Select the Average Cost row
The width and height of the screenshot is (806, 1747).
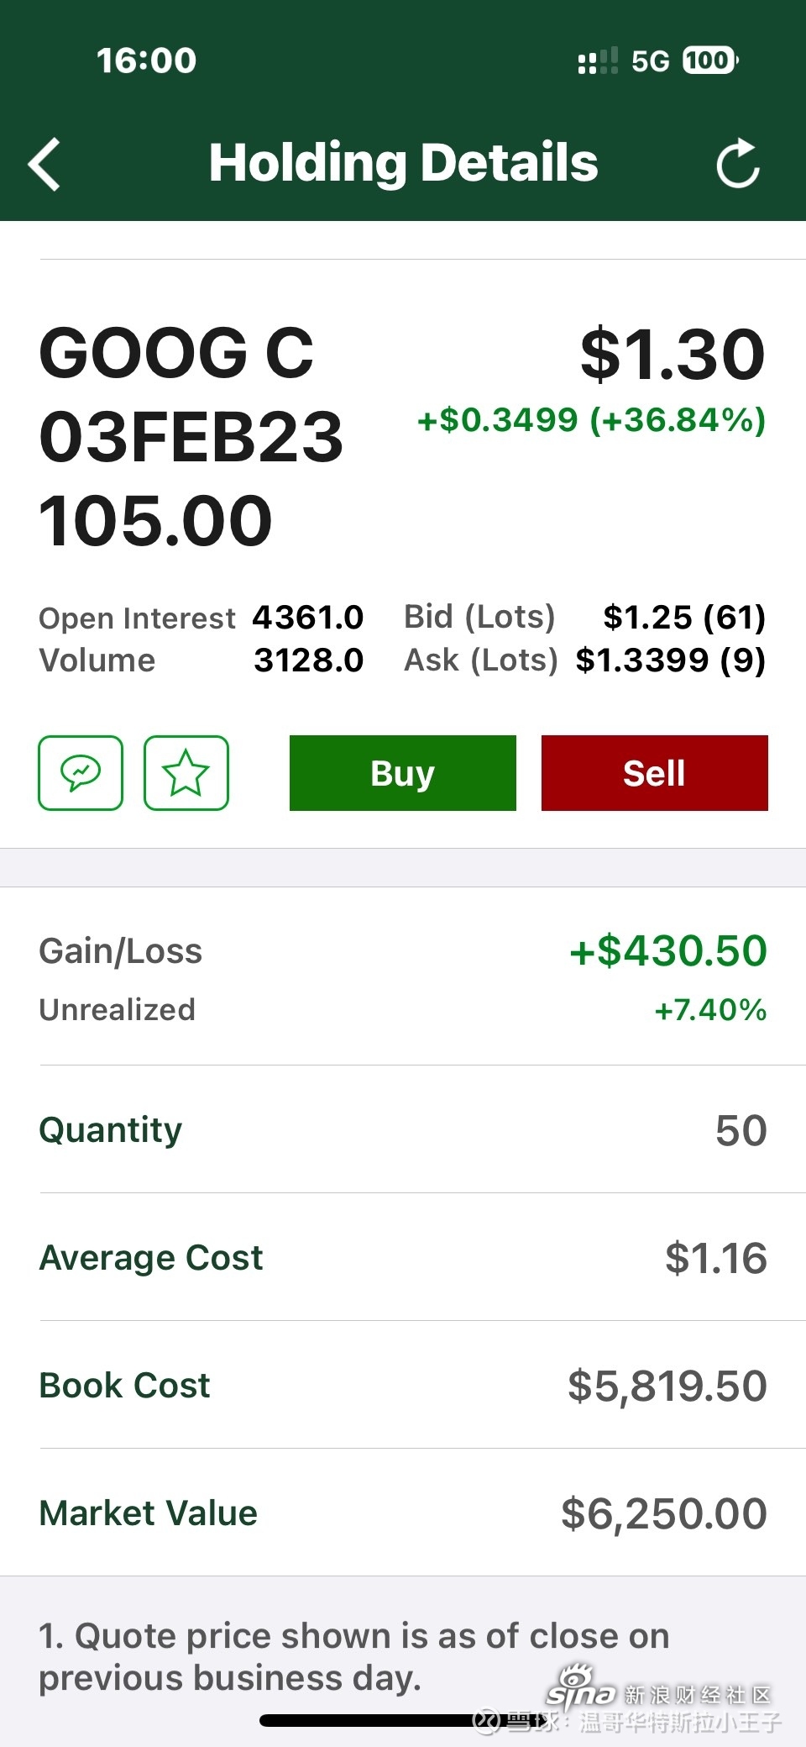pos(403,1257)
